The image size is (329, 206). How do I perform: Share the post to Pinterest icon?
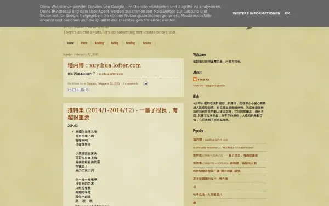[x=87, y=90]
